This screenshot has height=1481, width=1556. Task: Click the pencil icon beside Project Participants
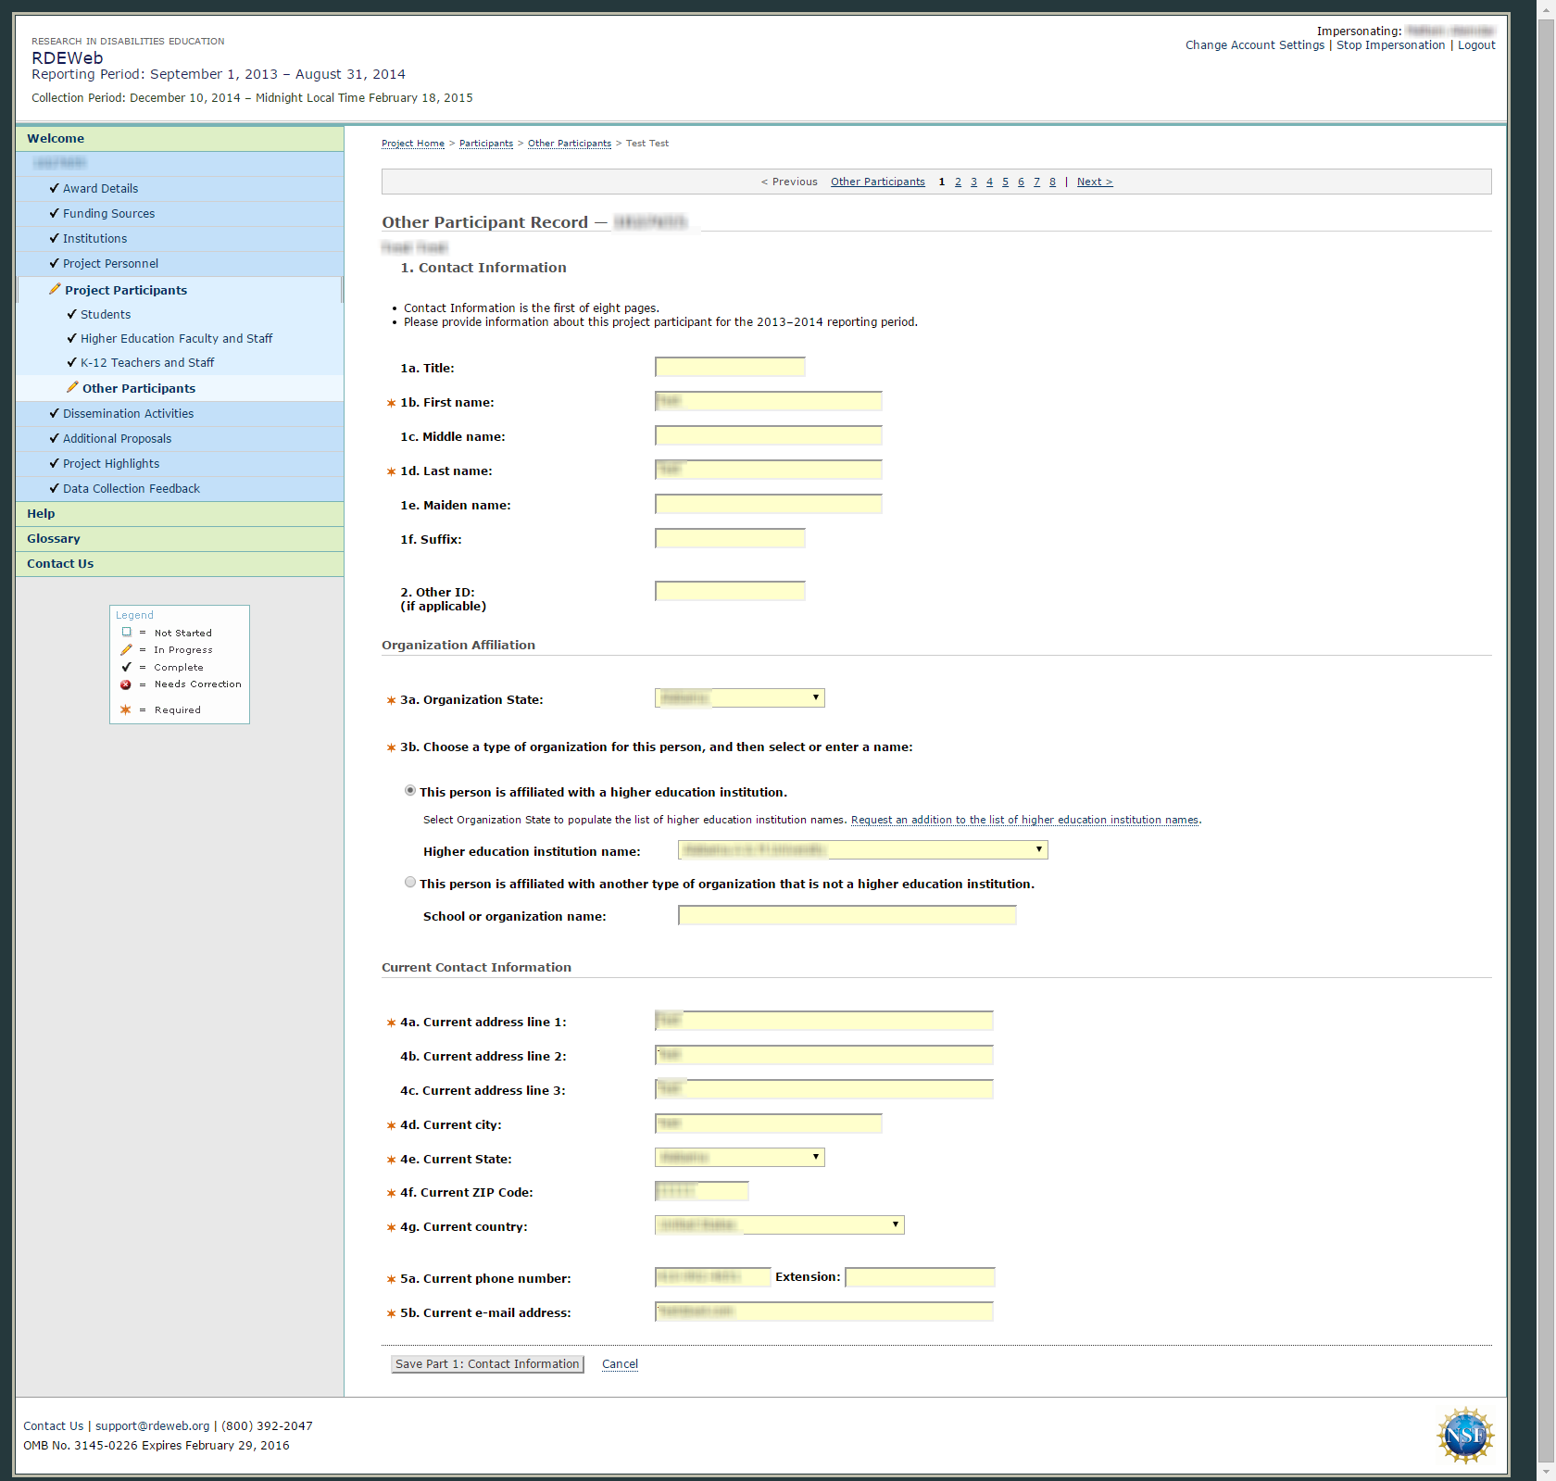tap(55, 290)
